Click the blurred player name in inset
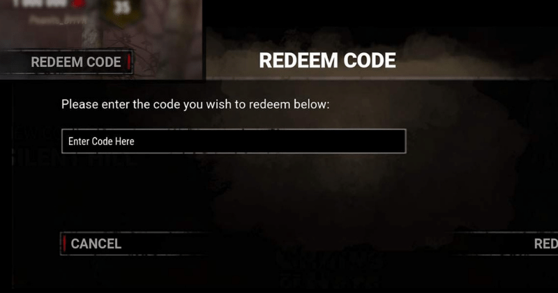Image resolution: width=558 pixels, height=293 pixels. 58,20
